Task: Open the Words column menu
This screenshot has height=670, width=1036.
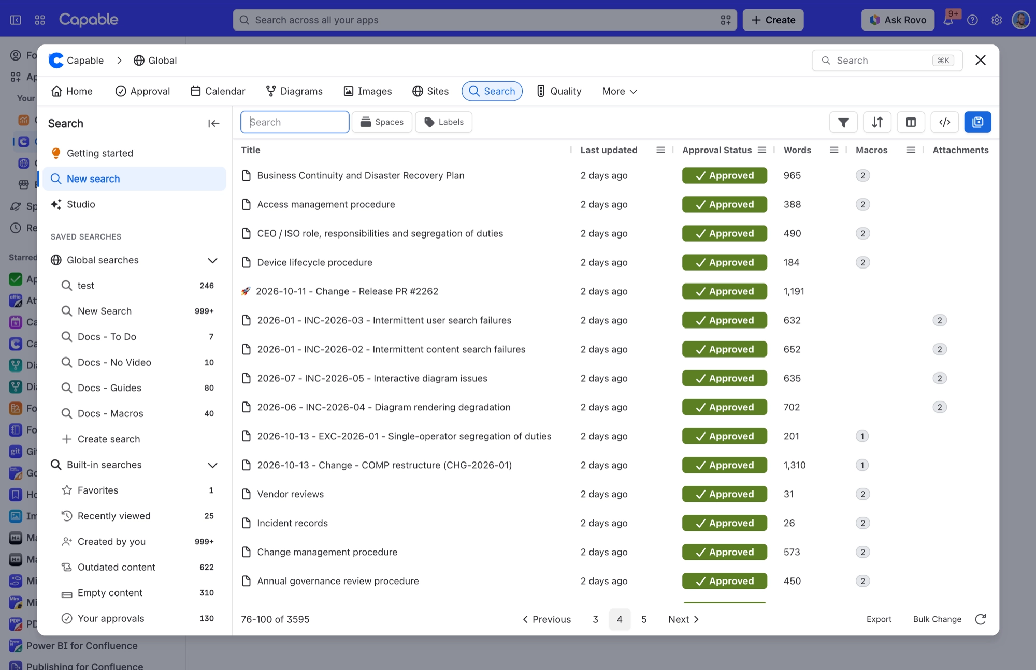Action: 834,150
